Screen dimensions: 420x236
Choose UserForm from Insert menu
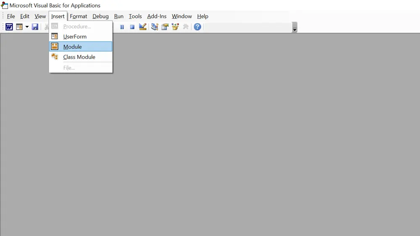pos(81,36)
